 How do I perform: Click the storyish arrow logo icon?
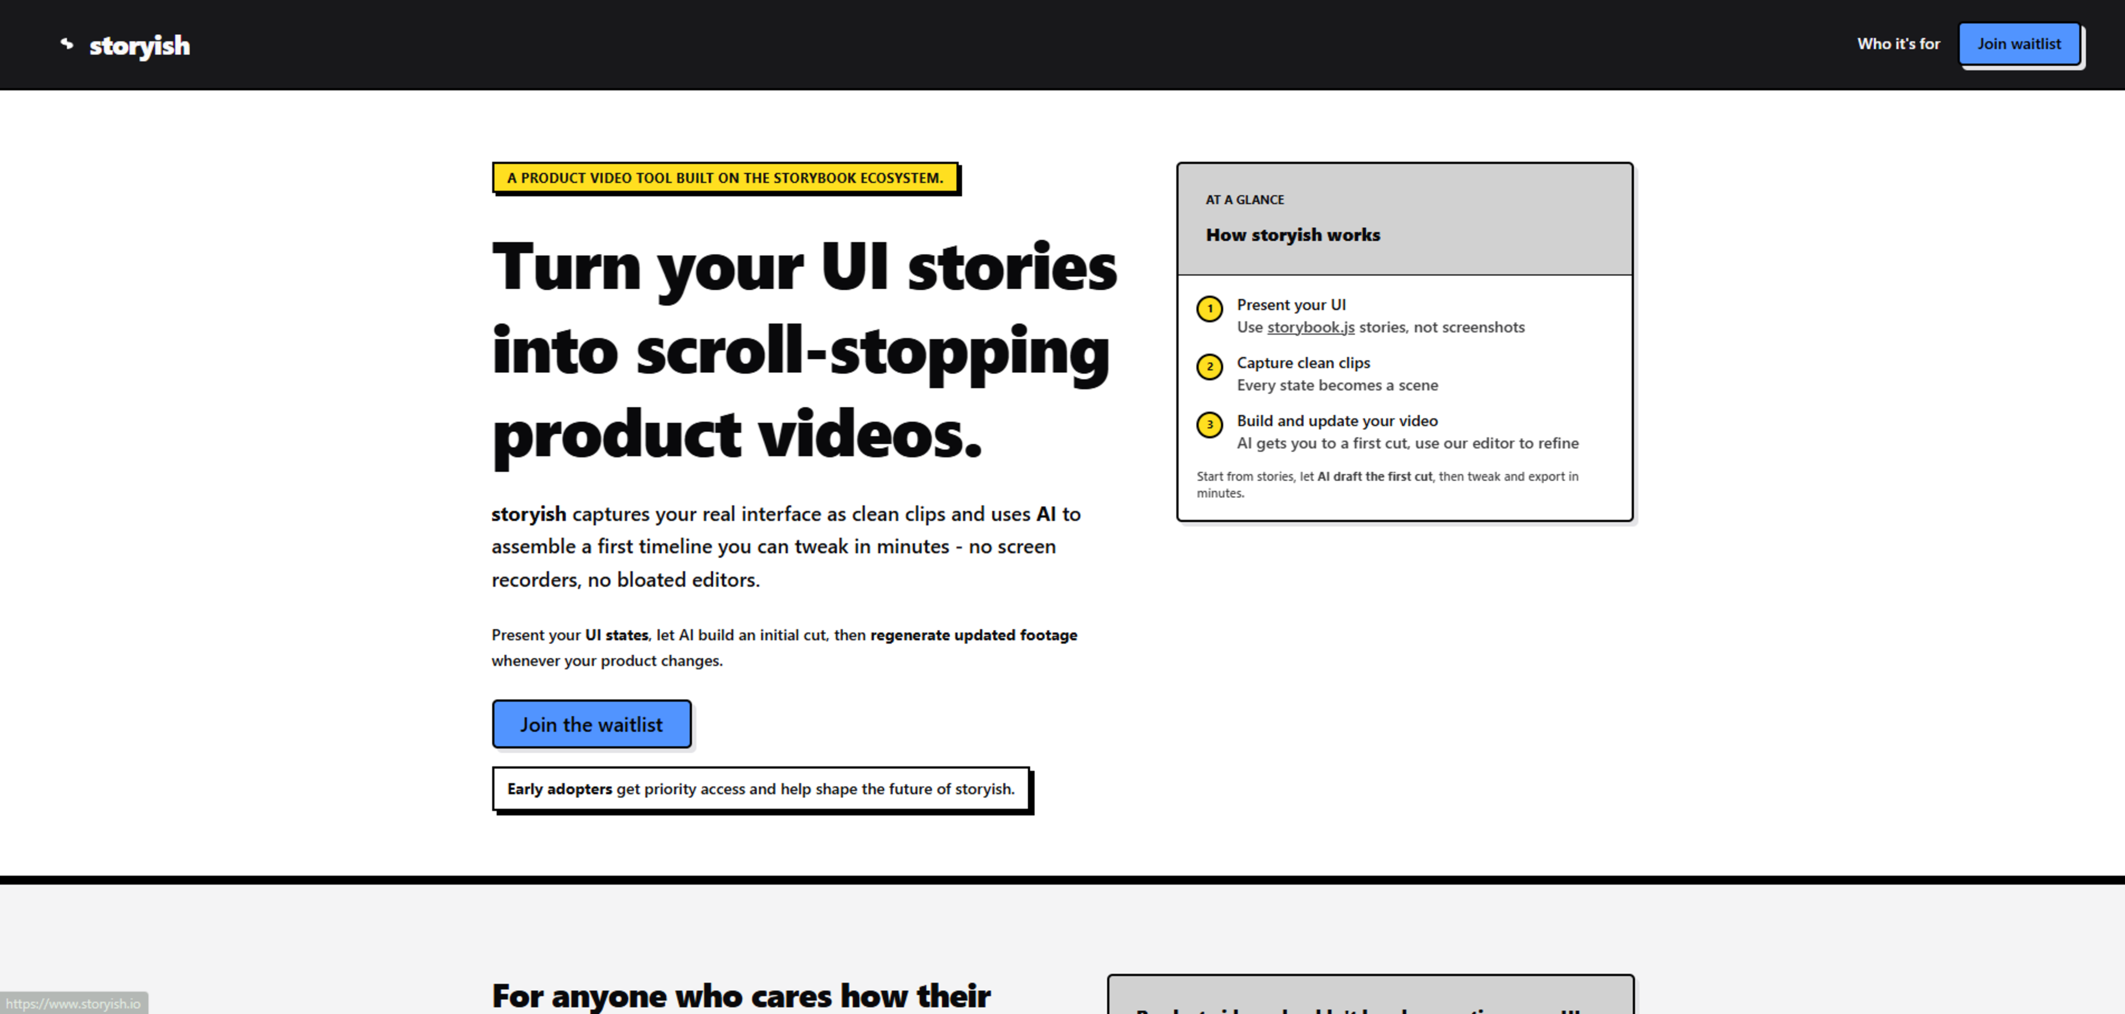tap(67, 44)
